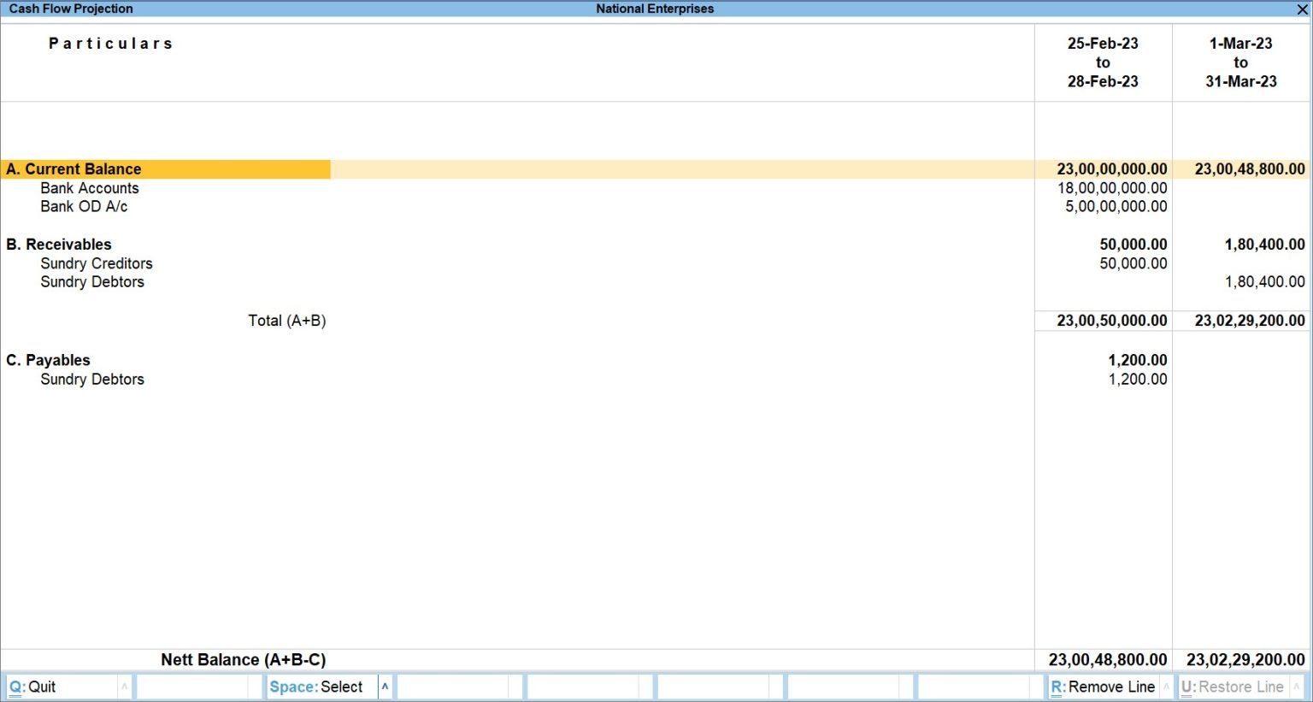Restore a removed line via U: Restore Line
Viewport: 1313px width, 702px height.
(x=1234, y=686)
